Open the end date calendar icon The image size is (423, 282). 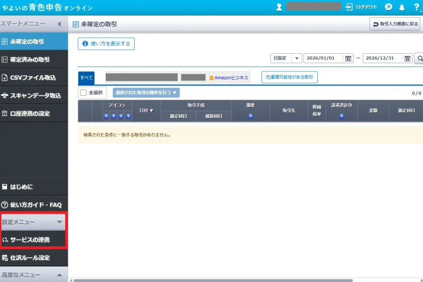[407, 58]
